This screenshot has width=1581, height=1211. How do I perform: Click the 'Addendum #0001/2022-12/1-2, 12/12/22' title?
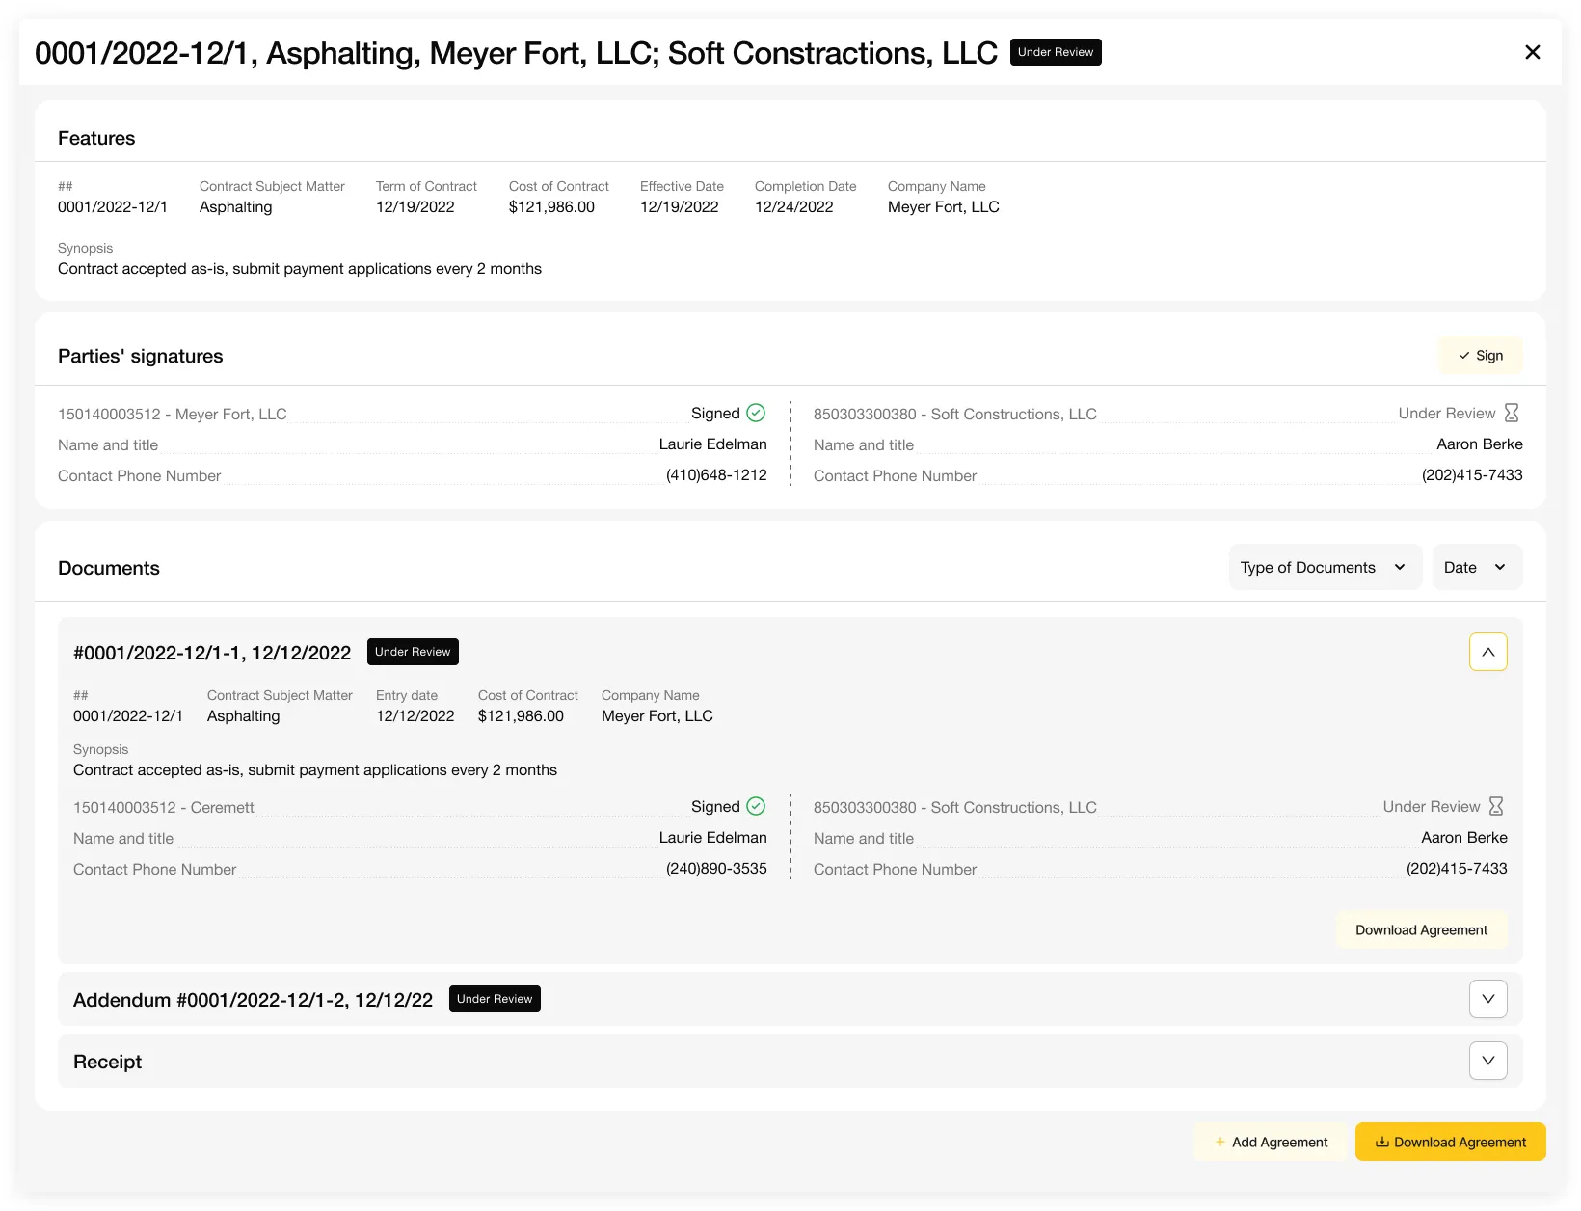click(253, 1000)
